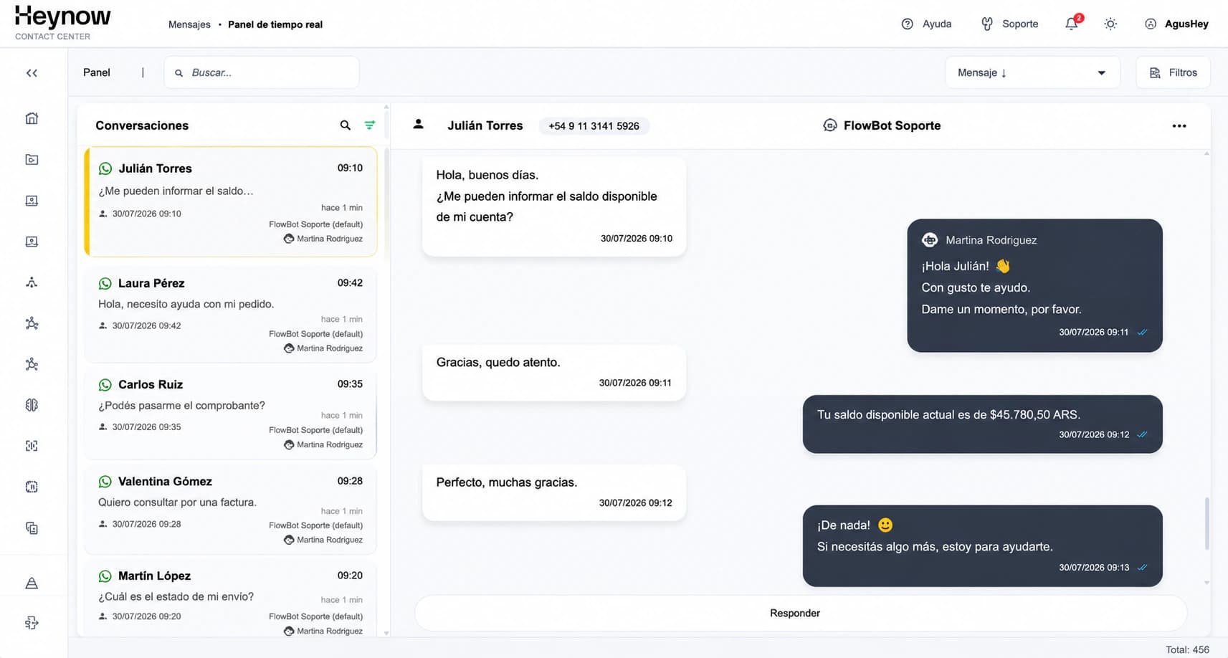Click the Ayuda question mark icon
The height and width of the screenshot is (658, 1228).
tap(907, 24)
